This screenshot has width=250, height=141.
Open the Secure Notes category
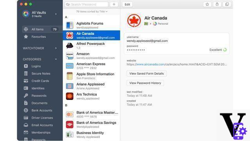click(x=41, y=73)
